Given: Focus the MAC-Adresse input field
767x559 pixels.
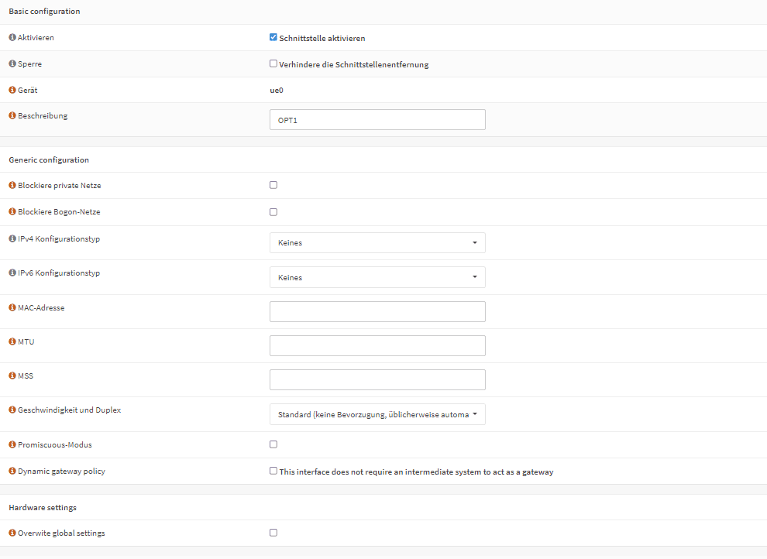Looking at the screenshot, I should tap(377, 312).
